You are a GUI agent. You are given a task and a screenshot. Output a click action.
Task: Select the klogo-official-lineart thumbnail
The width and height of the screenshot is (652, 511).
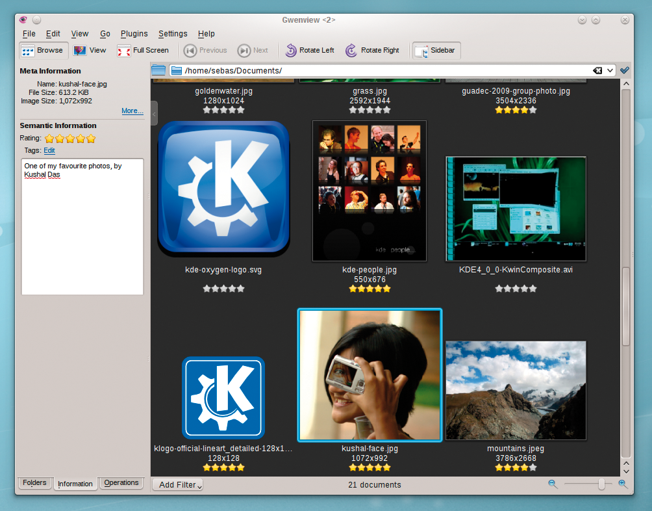tap(223, 398)
